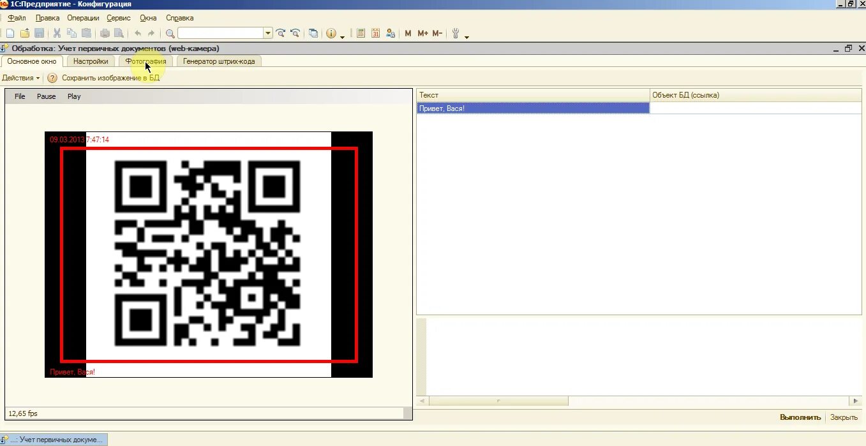Click the 12,65 fps status text
Screen dimensions: 866x446
click(23, 413)
